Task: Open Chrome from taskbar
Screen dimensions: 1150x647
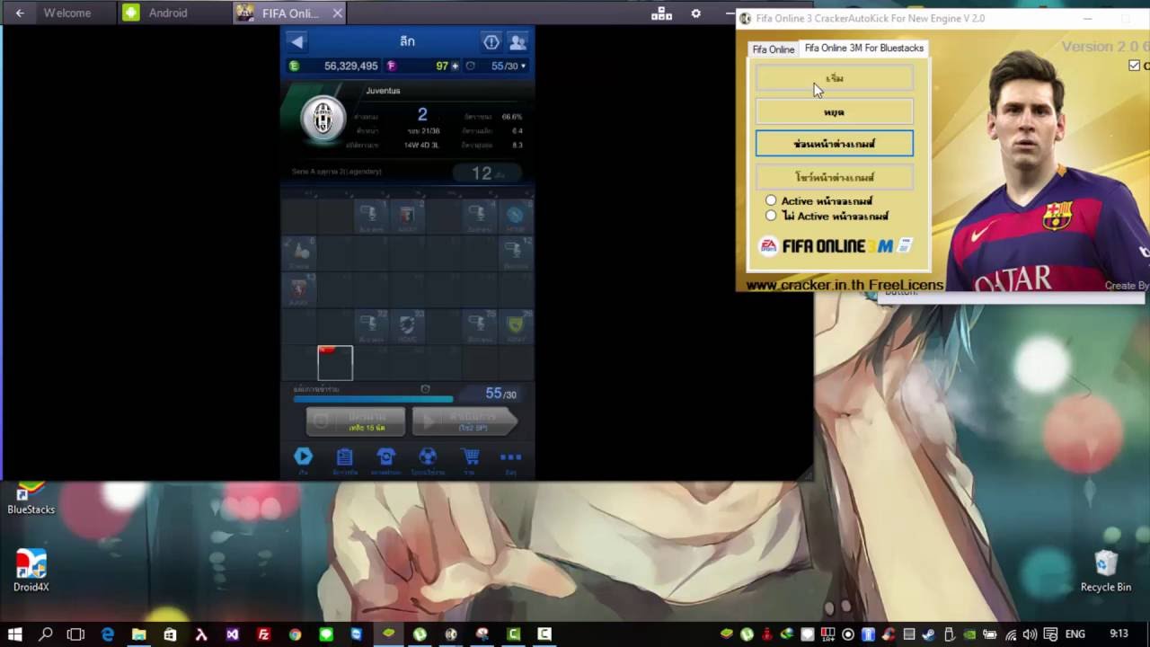Action: click(x=295, y=634)
